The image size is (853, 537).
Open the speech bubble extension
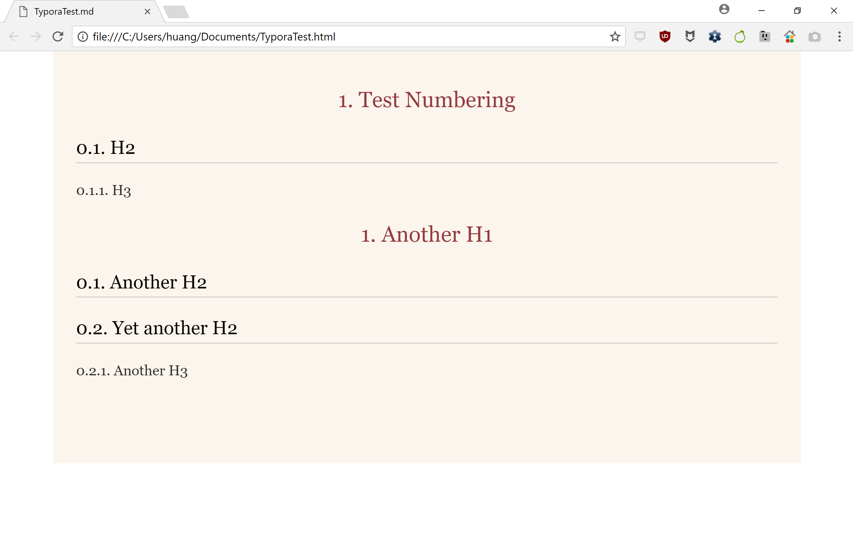pyautogui.click(x=640, y=36)
